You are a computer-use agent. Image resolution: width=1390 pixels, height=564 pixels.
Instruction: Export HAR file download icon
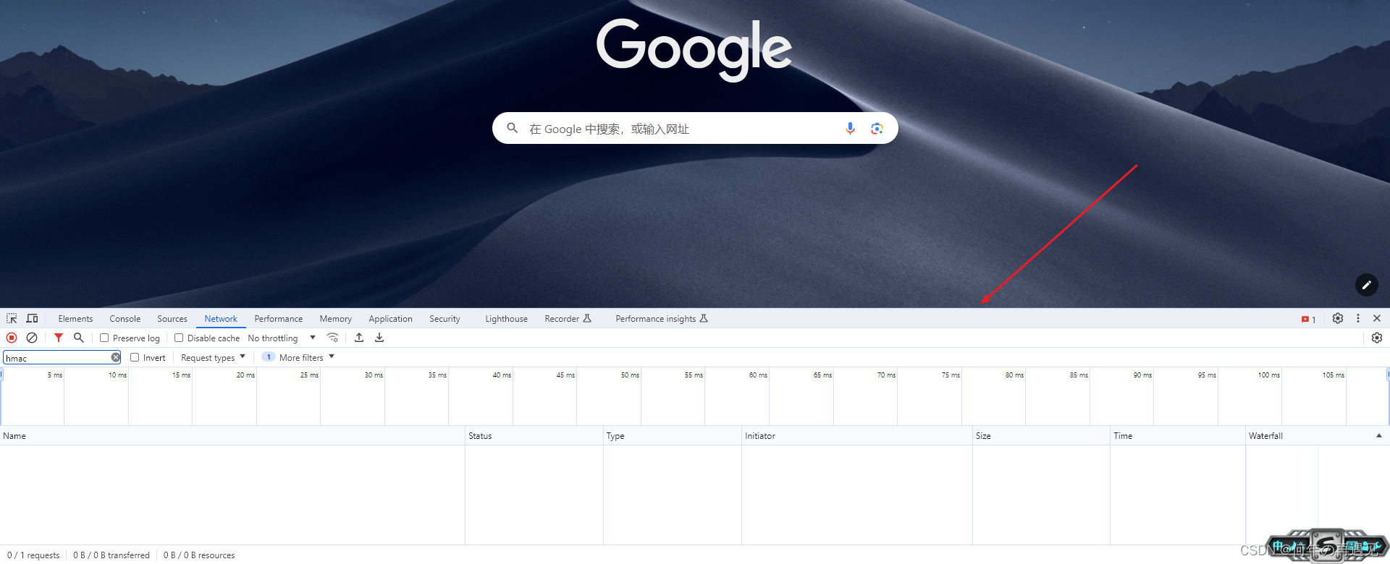coord(379,338)
